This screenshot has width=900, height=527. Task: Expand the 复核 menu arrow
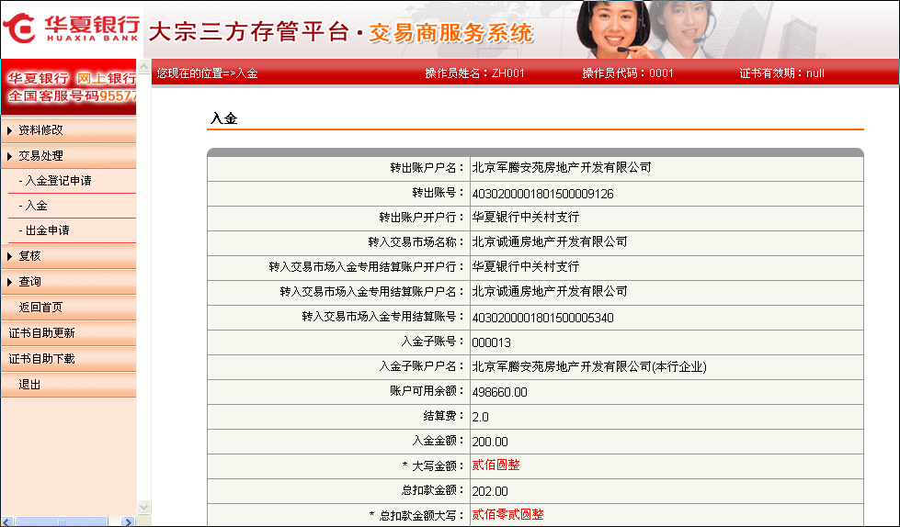(x=9, y=256)
